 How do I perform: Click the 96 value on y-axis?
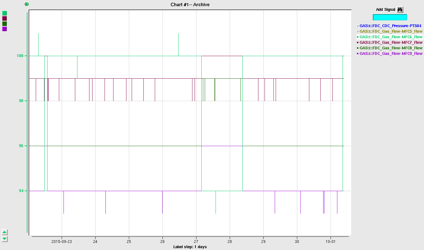22,146
